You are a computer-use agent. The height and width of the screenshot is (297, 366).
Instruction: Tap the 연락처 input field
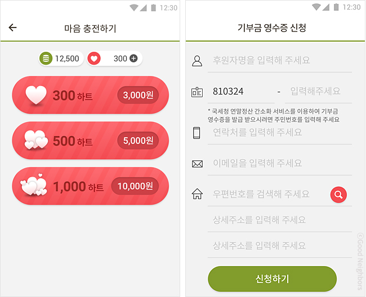[x=279, y=132]
